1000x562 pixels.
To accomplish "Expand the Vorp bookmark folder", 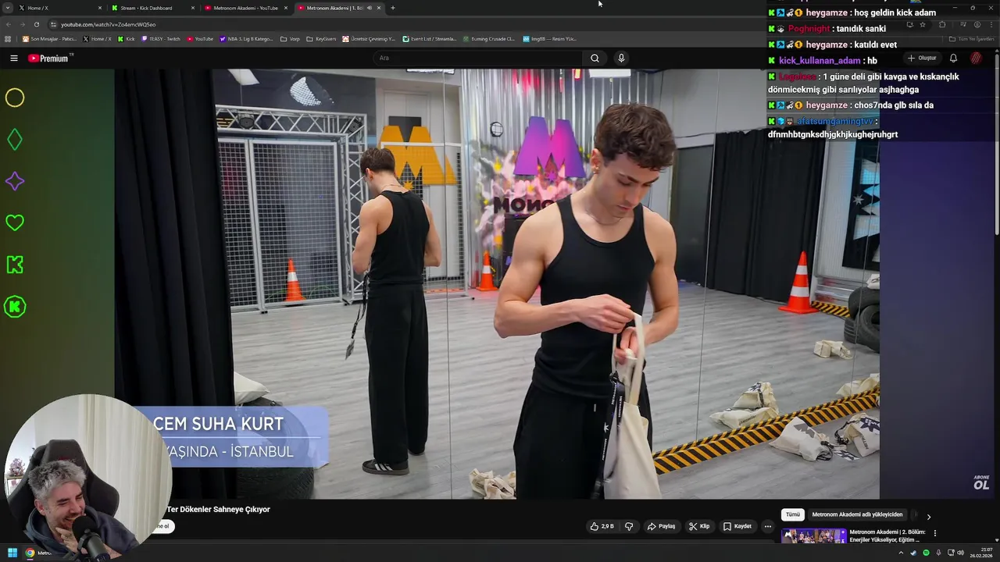I will pyautogui.click(x=290, y=38).
